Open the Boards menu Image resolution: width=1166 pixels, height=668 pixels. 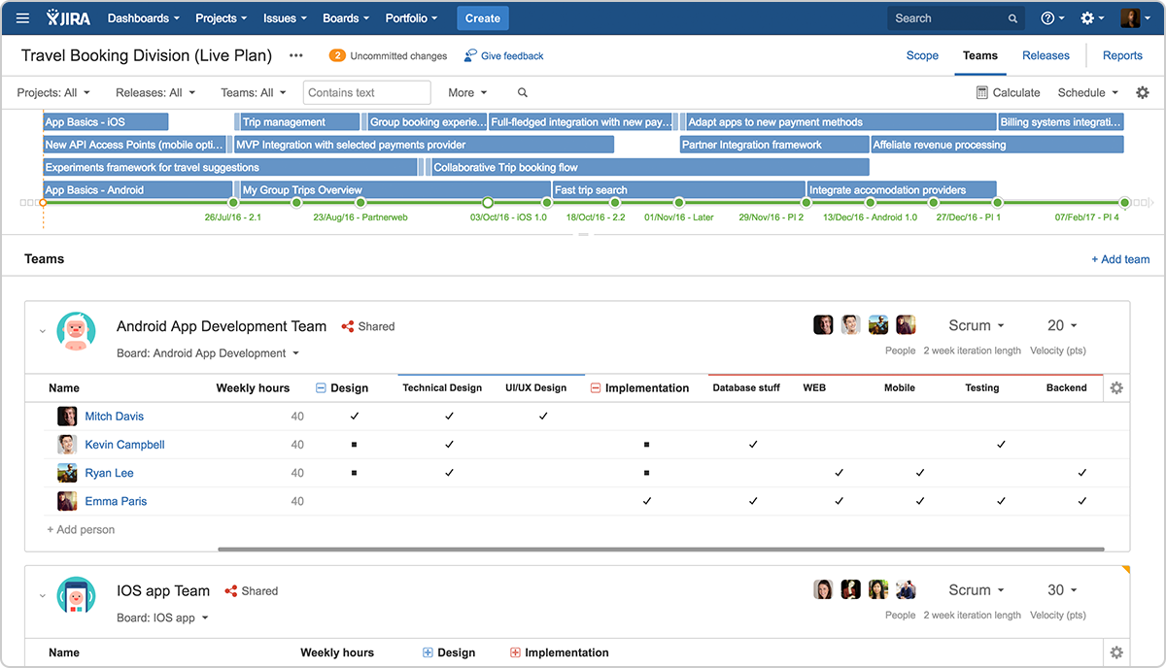(346, 18)
